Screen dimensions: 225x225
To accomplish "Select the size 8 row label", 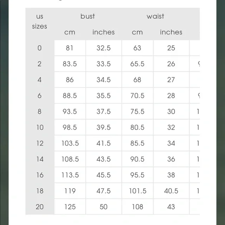I will [40, 111].
